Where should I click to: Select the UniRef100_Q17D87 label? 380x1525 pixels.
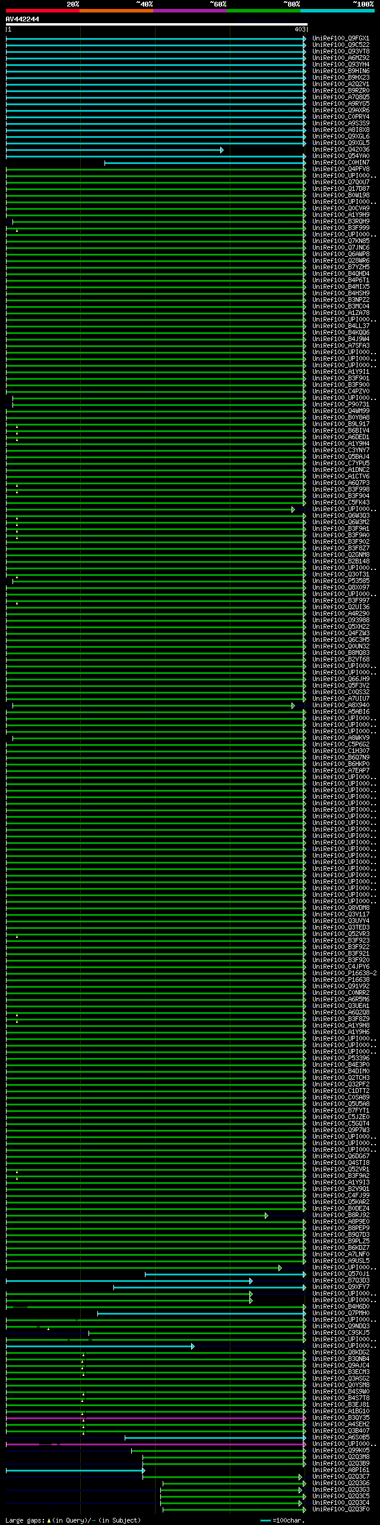341,189
